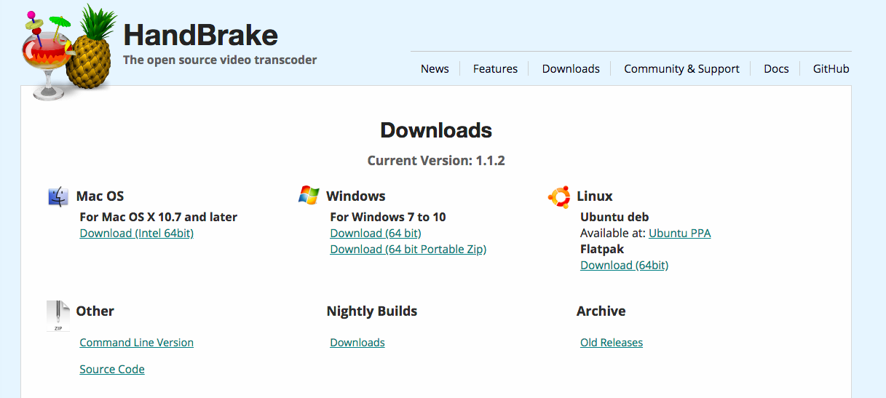Open Community & Support section
This screenshot has height=398, width=886.
tap(681, 69)
